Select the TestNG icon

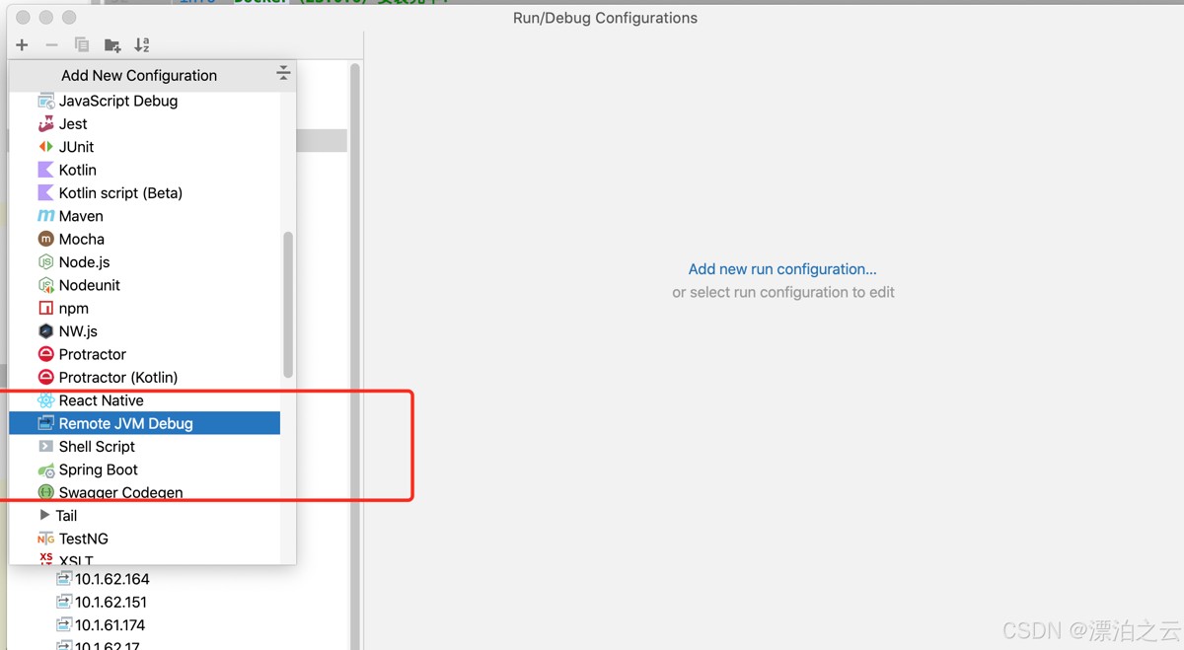click(45, 539)
